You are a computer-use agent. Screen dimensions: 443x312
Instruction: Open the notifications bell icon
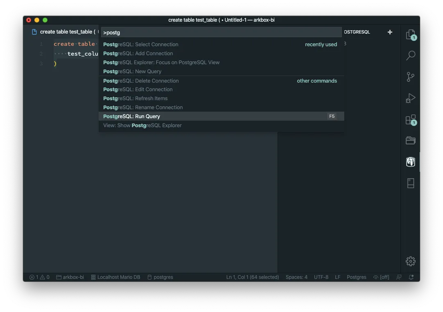pos(411,277)
